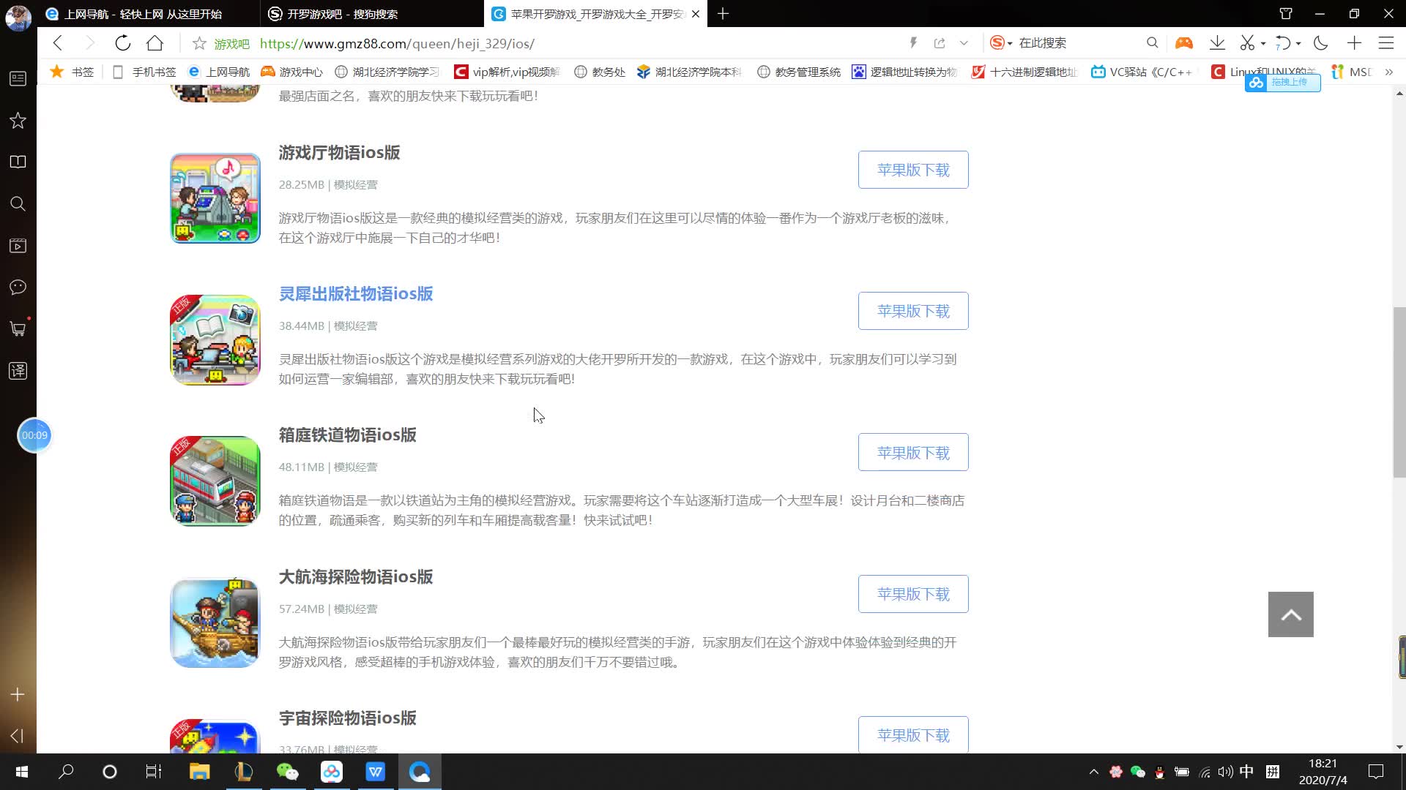Expand the screenshot tool dropdown arrow

pyautogui.click(x=1263, y=44)
